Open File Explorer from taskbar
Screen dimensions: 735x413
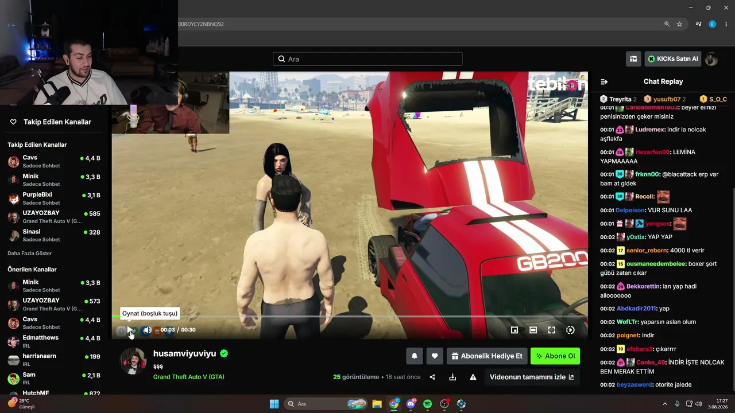click(x=377, y=404)
